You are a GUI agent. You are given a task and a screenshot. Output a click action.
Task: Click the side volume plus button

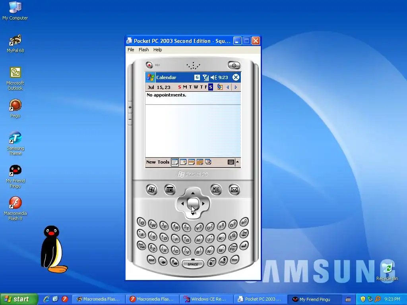pyautogui.click(x=130, y=107)
